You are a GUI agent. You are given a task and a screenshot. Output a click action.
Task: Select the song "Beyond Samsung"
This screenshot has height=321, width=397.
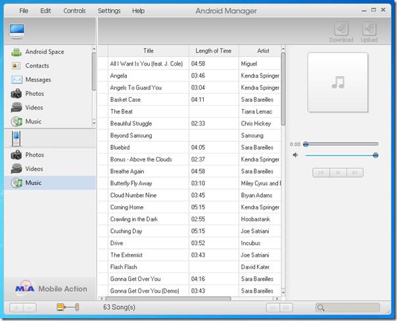click(131, 135)
